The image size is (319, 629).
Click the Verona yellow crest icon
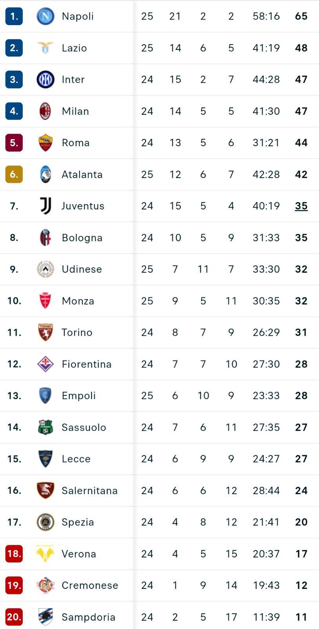[45, 554]
